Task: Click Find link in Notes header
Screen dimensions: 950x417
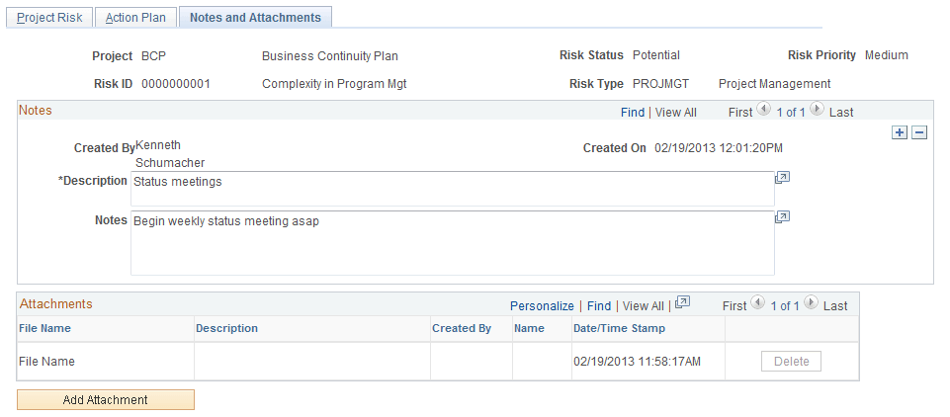Action: pos(633,113)
